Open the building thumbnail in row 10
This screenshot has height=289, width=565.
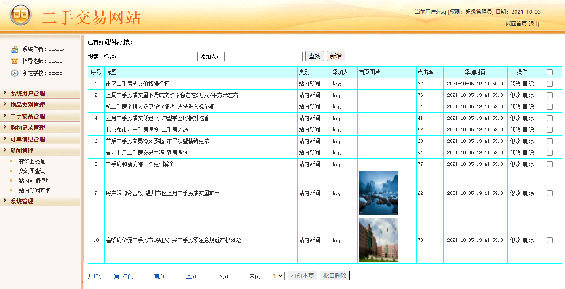378,240
